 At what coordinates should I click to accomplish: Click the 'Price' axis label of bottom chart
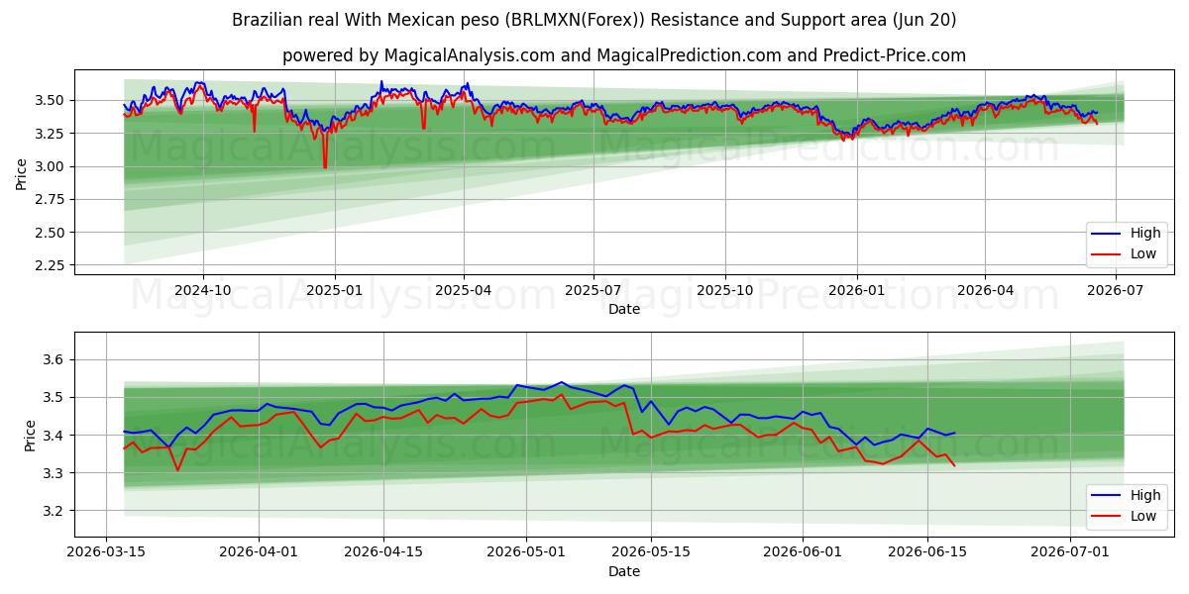[x=30, y=436]
